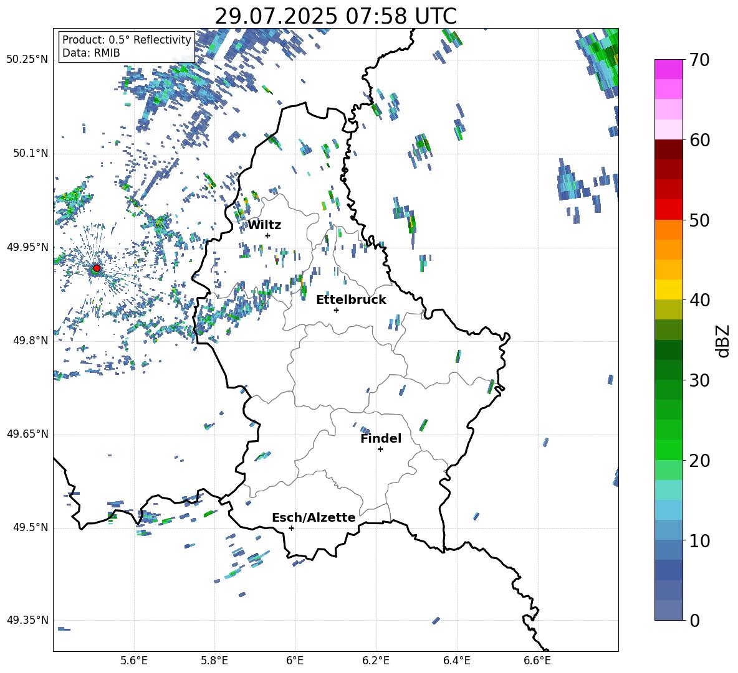Image resolution: width=738 pixels, height=673 pixels.
Task: Click the 49.8°N latitude label
Action: (x=29, y=341)
